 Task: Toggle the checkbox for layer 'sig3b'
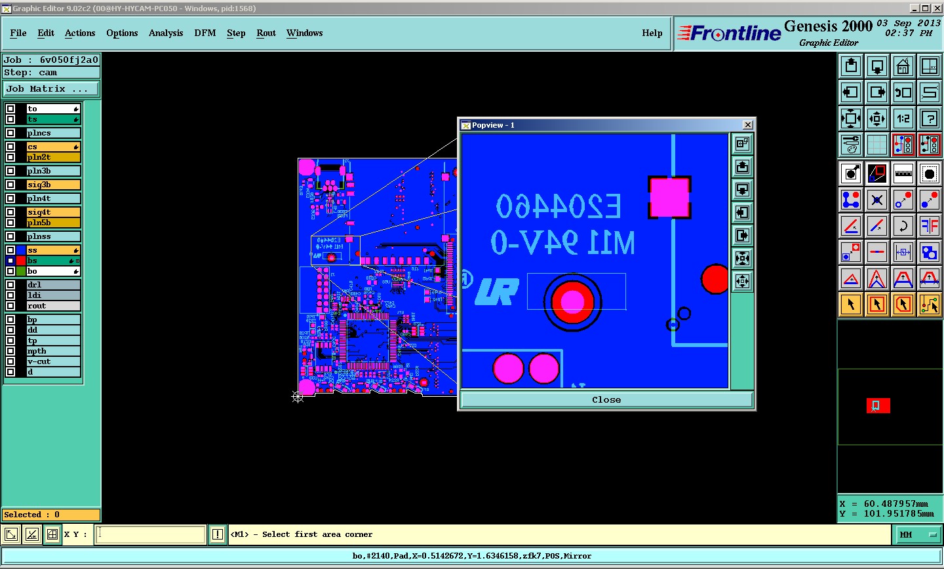10,185
